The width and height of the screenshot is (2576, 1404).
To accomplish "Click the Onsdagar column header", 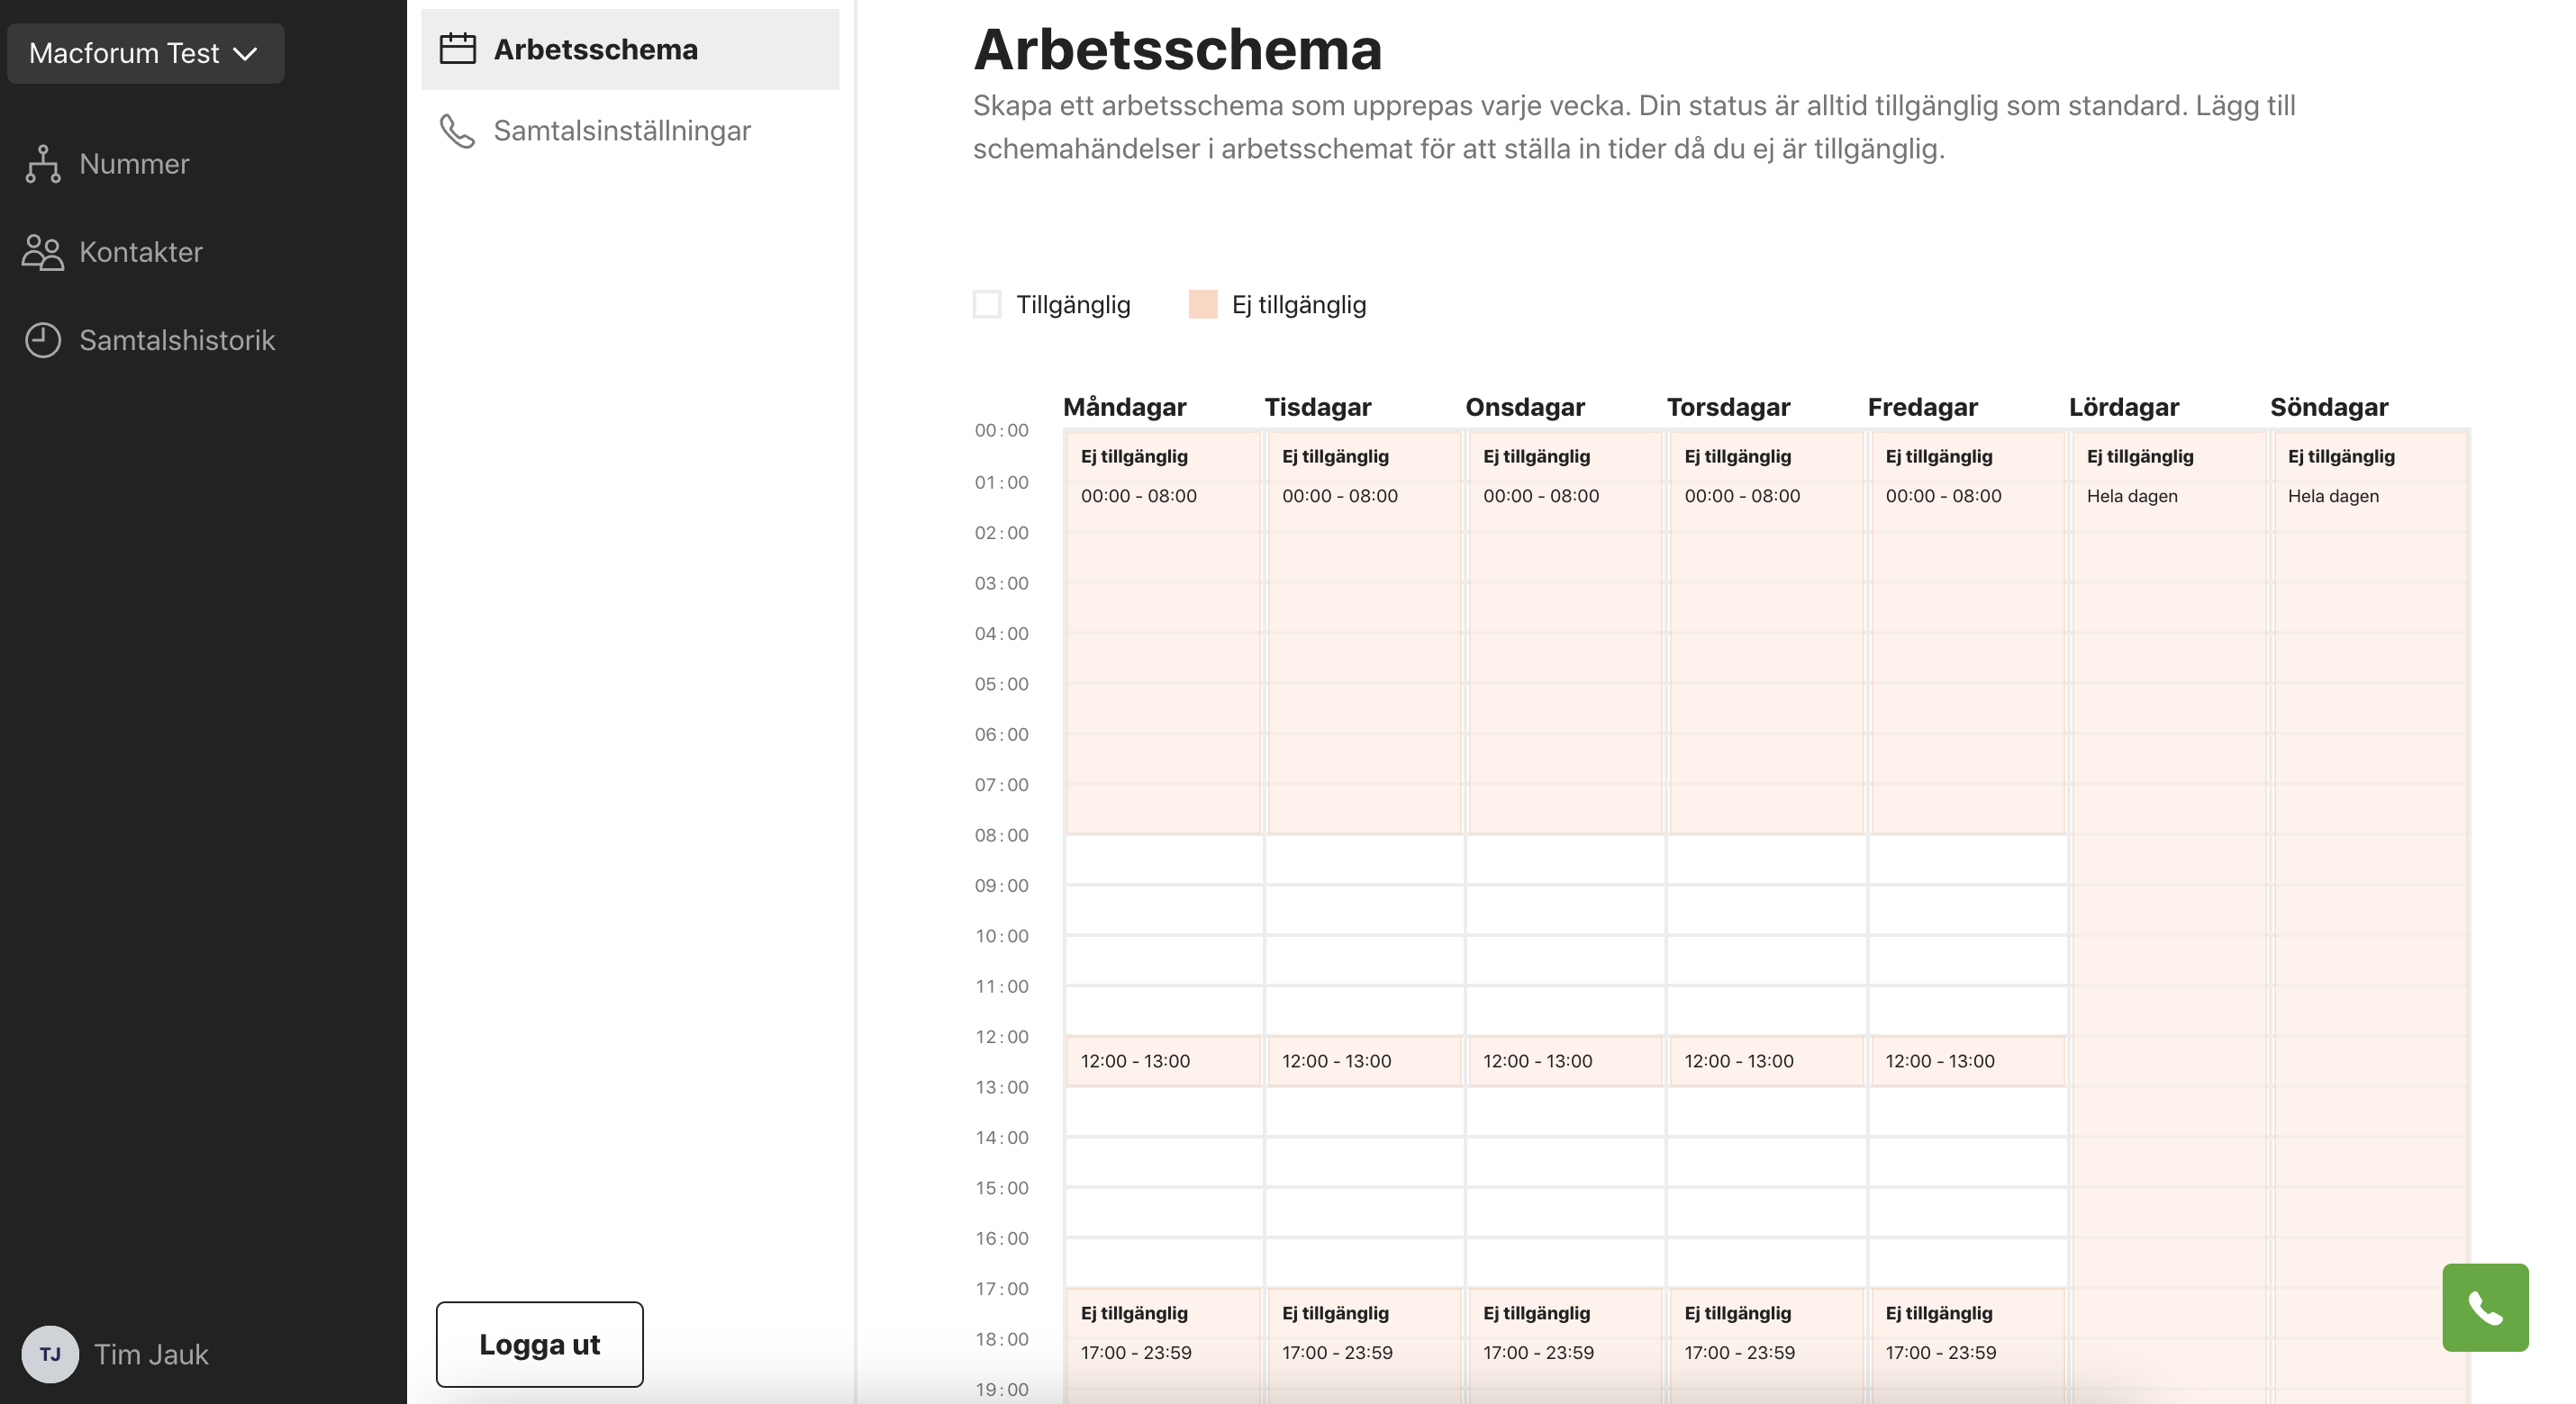I will pos(1525,407).
